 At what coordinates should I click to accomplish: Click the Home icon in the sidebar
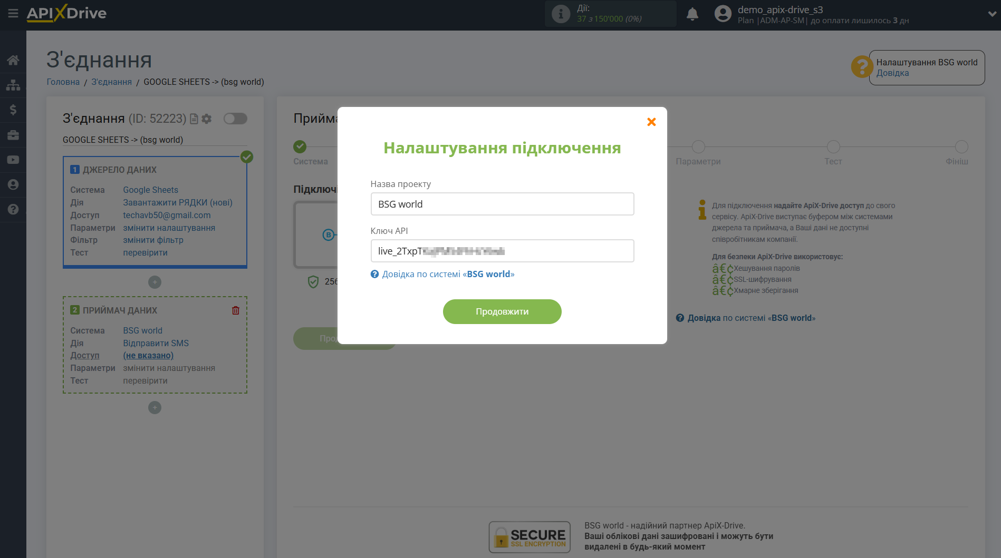pos(13,60)
